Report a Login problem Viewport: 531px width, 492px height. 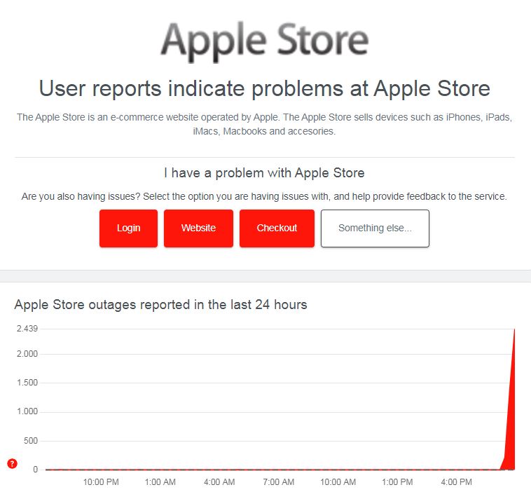tap(128, 228)
